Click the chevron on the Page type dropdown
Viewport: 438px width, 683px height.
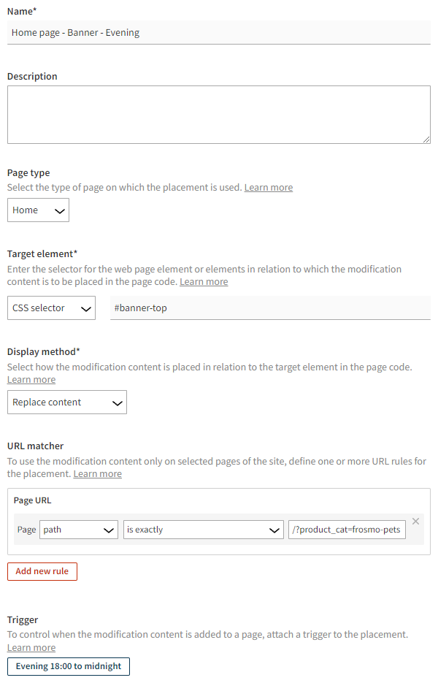(x=57, y=210)
